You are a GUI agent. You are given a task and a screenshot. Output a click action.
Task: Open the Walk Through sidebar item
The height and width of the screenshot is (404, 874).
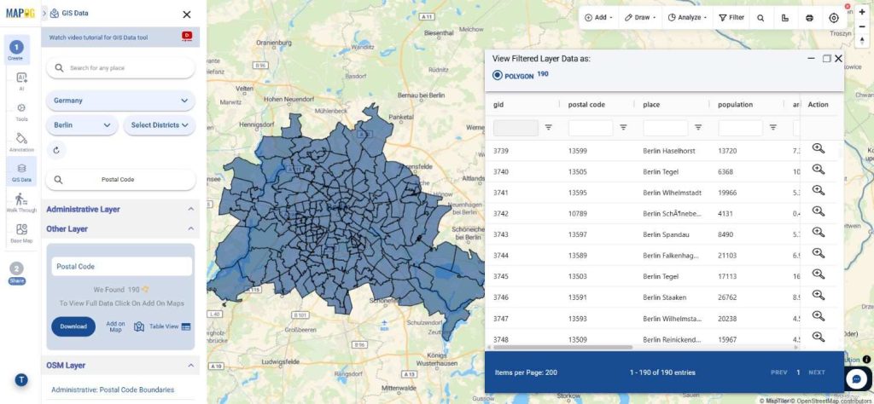[x=21, y=203]
